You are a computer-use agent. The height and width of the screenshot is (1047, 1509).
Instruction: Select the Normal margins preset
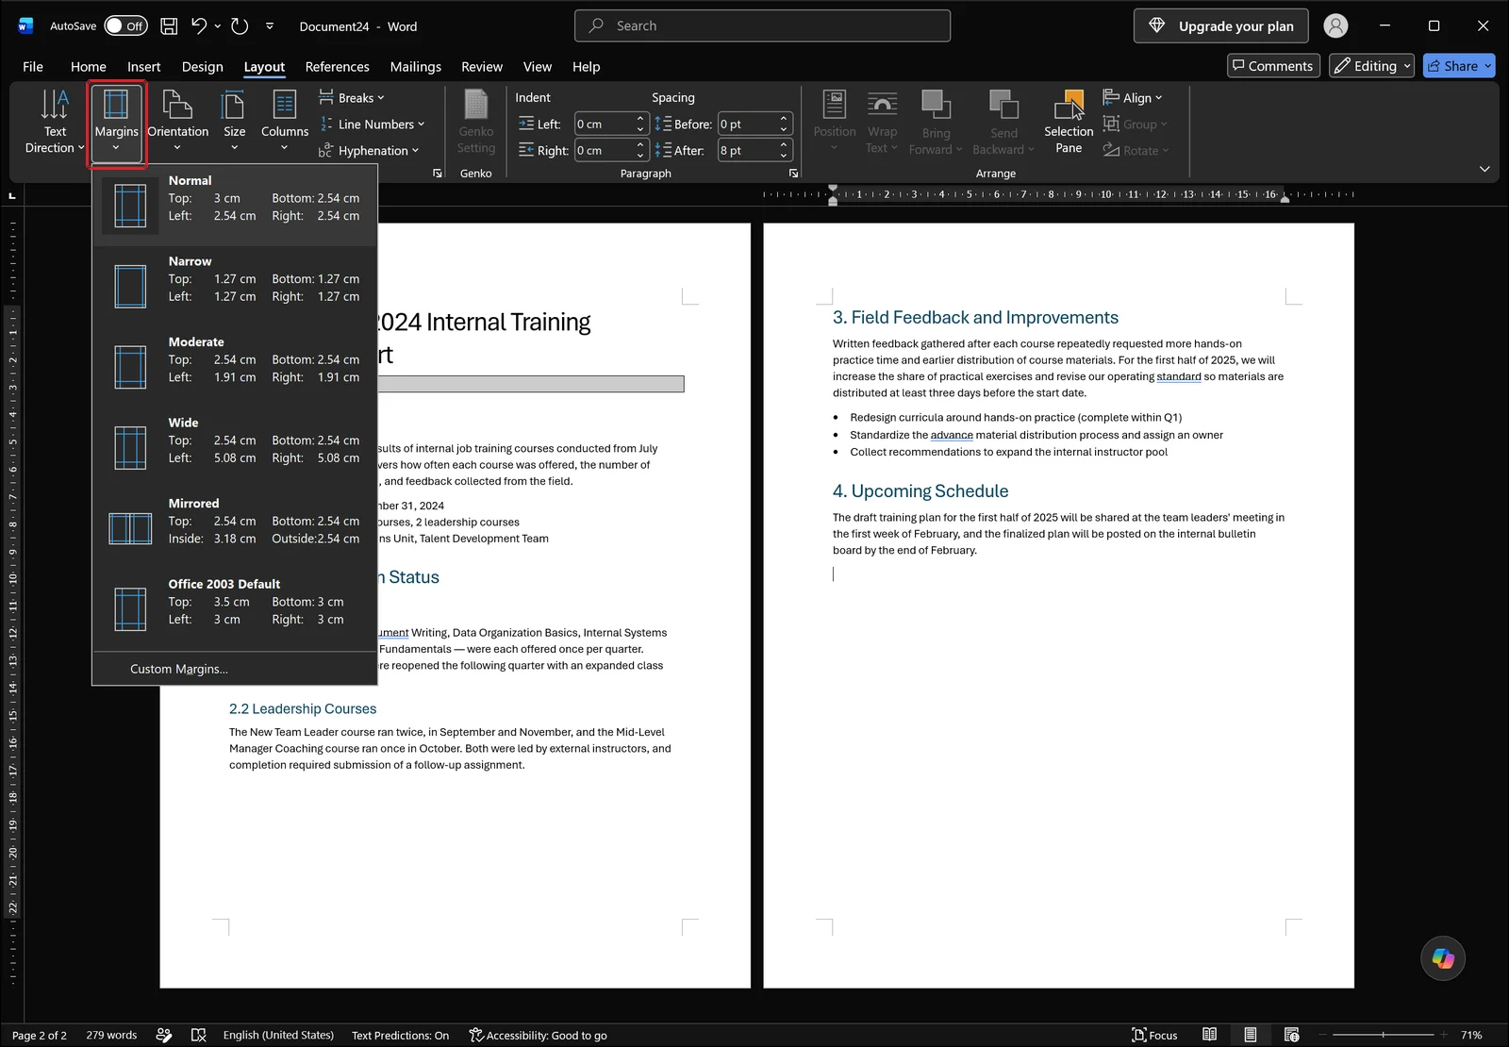point(235,206)
